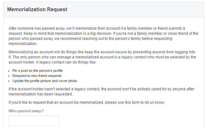Select 'Pin a post on the person's profile' item
207x128 pixels.
[38, 71]
